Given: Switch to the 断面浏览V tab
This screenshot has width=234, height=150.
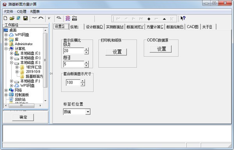Looking at the screenshot, I should (x=135, y=27).
